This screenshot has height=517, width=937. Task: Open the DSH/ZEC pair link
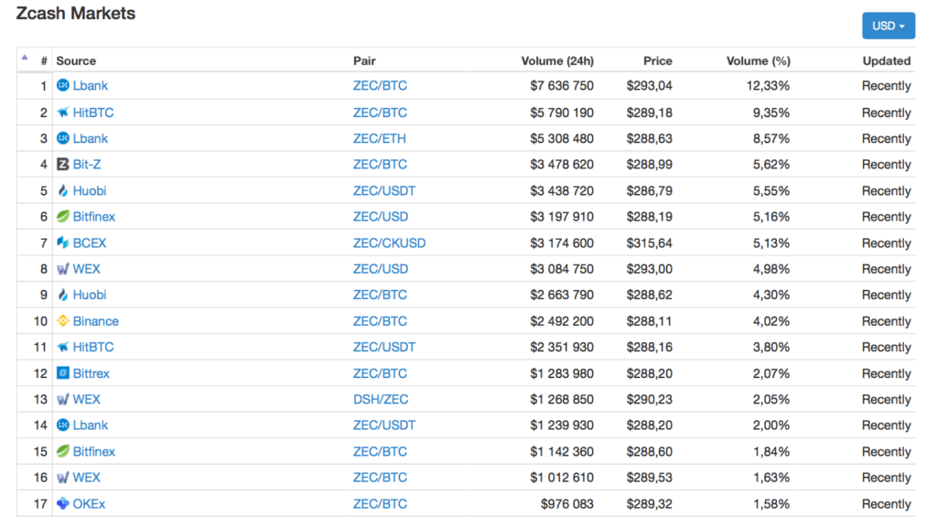pyautogui.click(x=381, y=399)
